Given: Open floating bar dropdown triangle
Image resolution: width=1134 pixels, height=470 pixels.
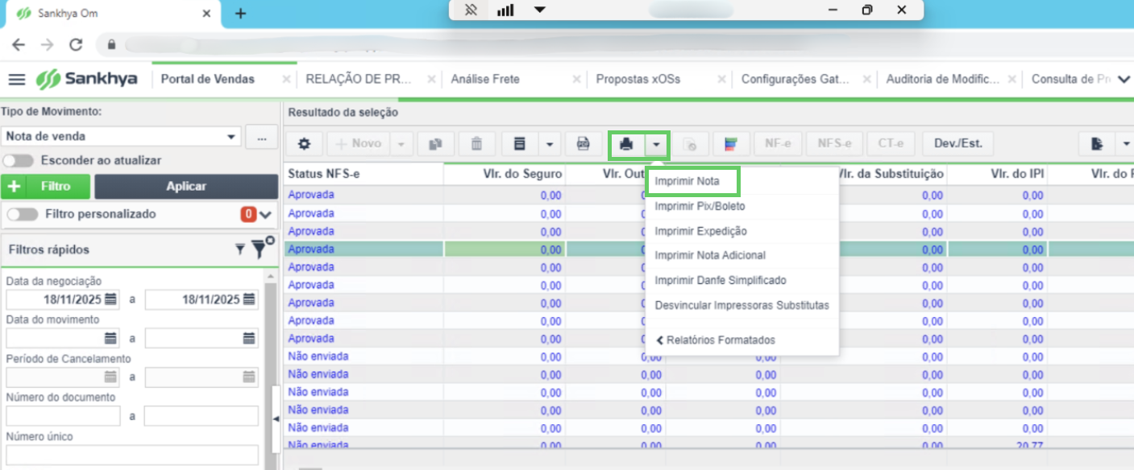Looking at the screenshot, I should coord(539,10).
